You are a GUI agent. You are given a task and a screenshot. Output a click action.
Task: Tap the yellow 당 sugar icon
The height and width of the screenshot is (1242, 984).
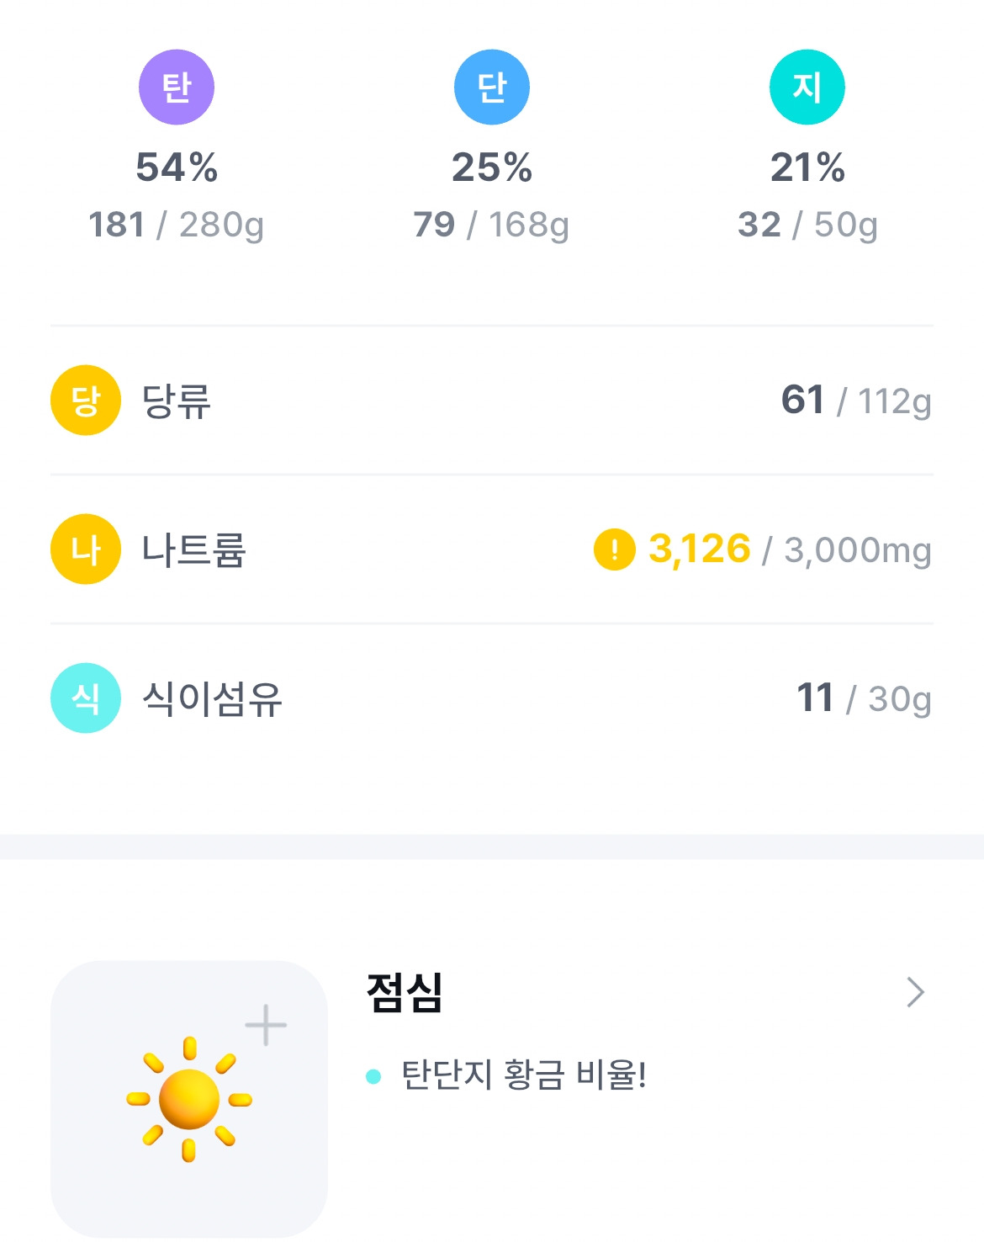[x=86, y=401]
